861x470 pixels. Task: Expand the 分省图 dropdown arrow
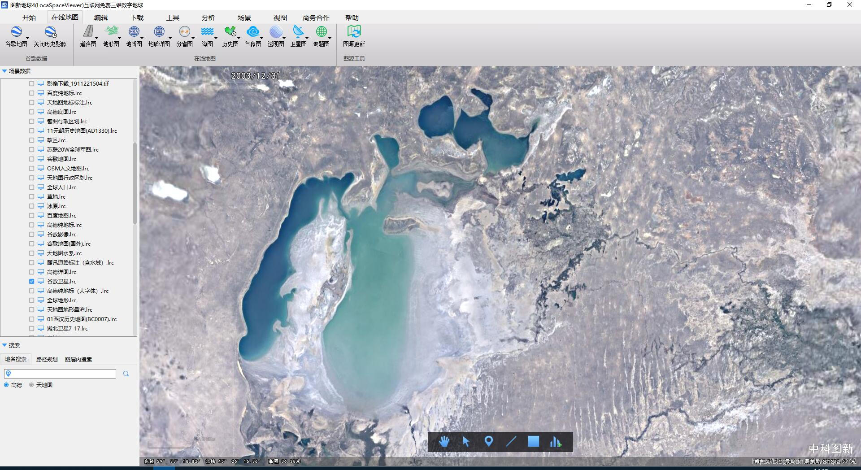tap(193, 38)
